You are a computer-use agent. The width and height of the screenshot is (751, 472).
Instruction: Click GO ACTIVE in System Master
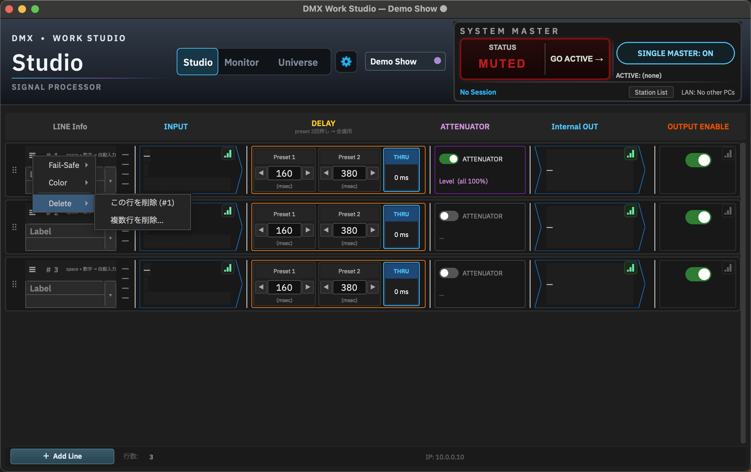tap(577, 59)
